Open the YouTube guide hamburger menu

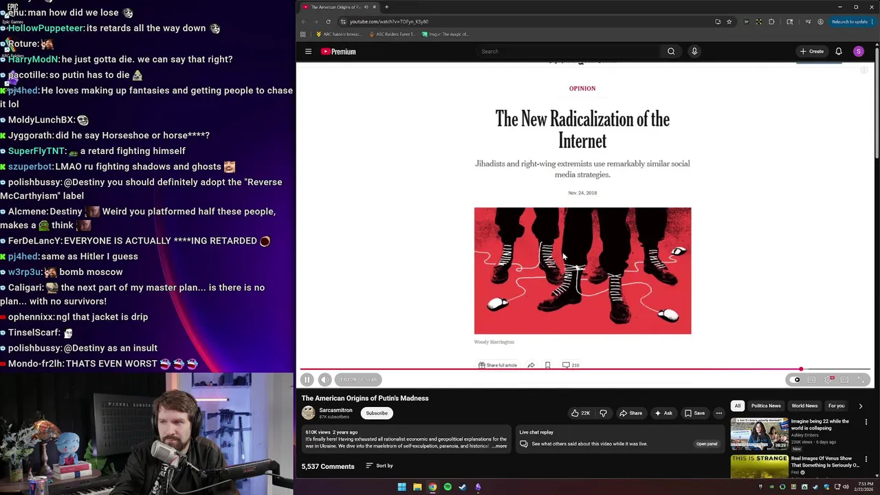(308, 52)
